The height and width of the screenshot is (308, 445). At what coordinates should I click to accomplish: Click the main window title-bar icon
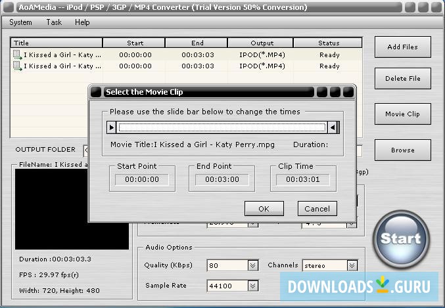tap(9, 7)
